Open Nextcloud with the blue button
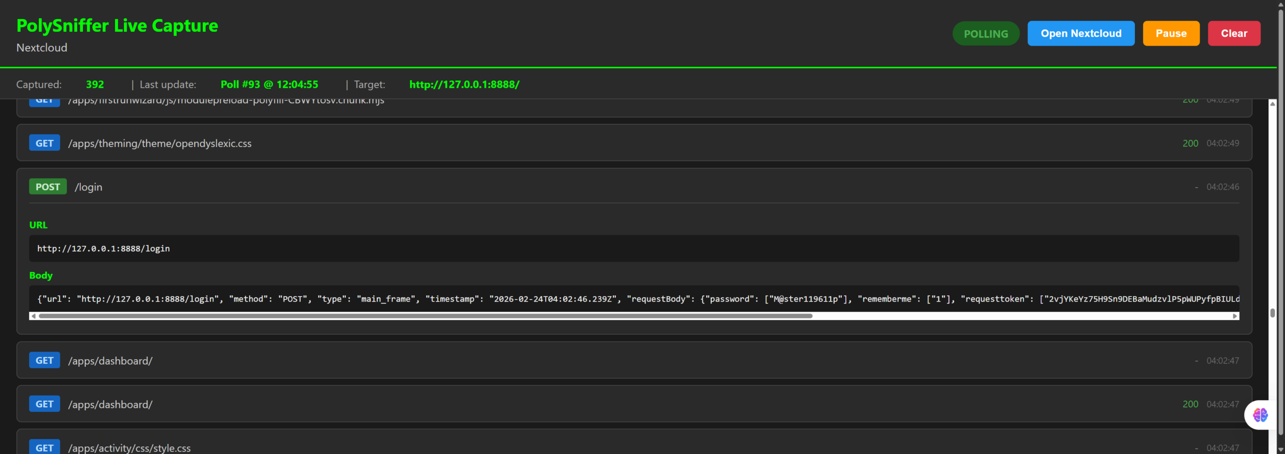The image size is (1285, 454). (x=1081, y=33)
